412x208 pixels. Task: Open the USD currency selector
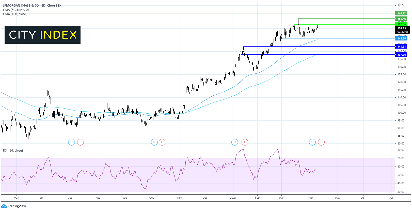[403, 5]
